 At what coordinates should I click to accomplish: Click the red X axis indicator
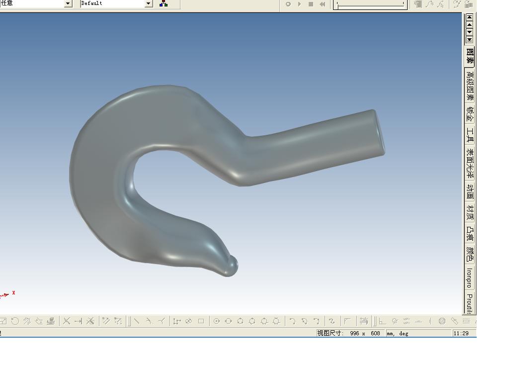click(13, 292)
